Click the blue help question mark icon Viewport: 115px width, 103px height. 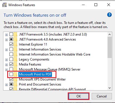tap(109, 15)
